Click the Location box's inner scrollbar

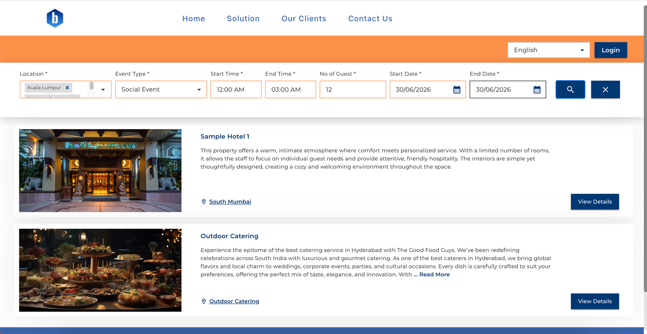point(92,86)
